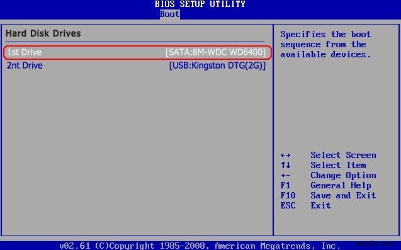Click the F10 key label
Image resolution: width=401 pixels, height=250 pixels.
click(288, 195)
